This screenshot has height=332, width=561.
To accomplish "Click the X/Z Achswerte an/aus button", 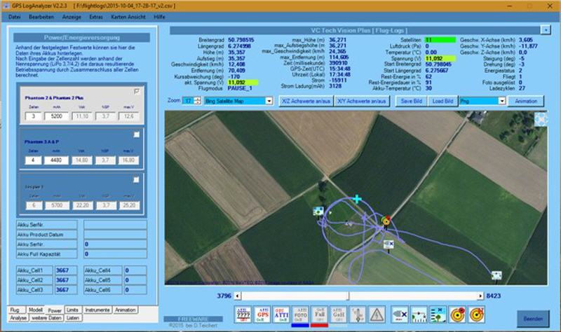I will click(x=306, y=101).
